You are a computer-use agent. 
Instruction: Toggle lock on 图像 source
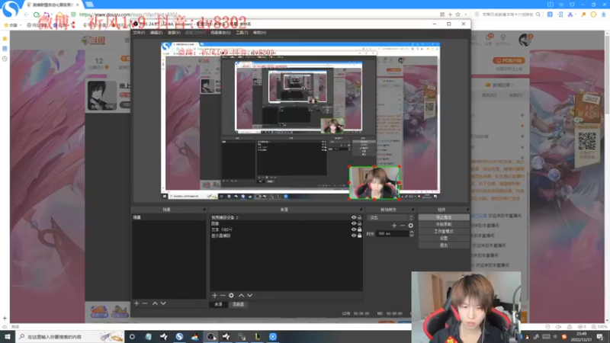coord(359,223)
